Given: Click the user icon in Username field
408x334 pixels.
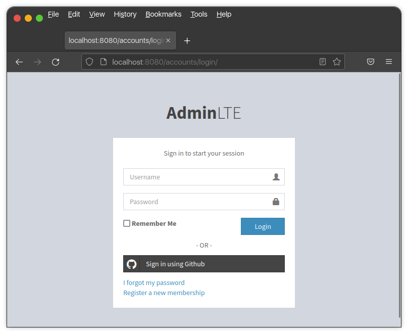Looking at the screenshot, I should click(276, 177).
